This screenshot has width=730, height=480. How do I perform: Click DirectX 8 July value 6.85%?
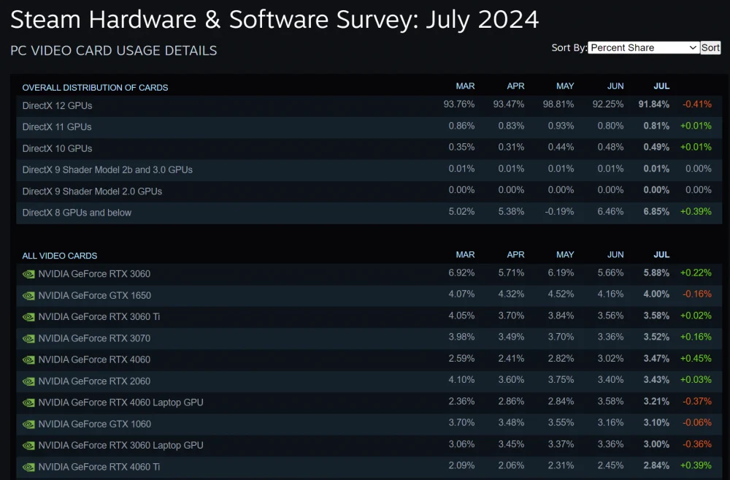click(x=656, y=212)
